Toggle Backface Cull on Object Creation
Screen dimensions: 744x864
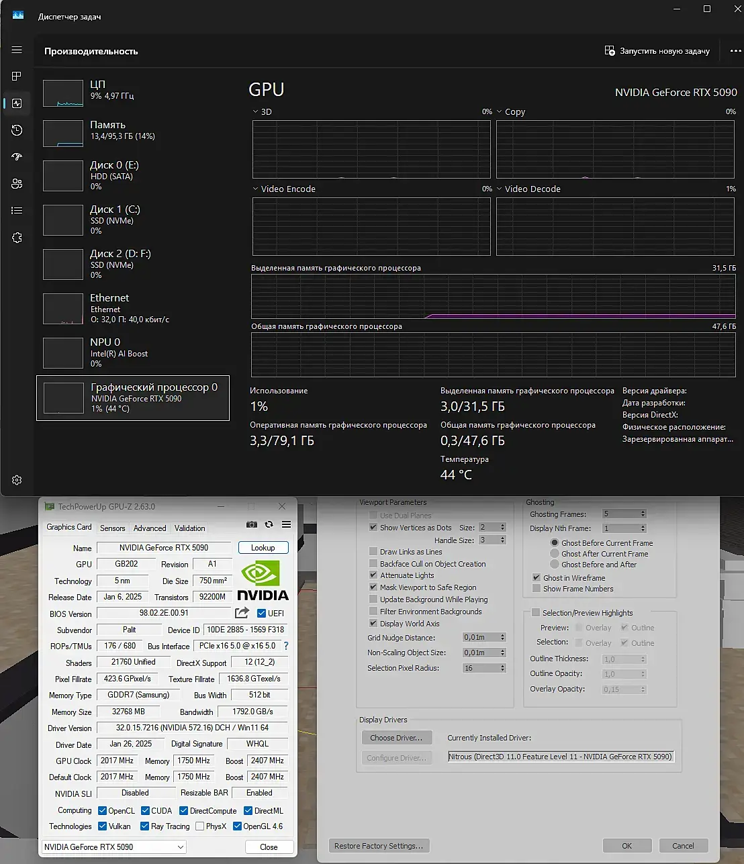pos(373,564)
